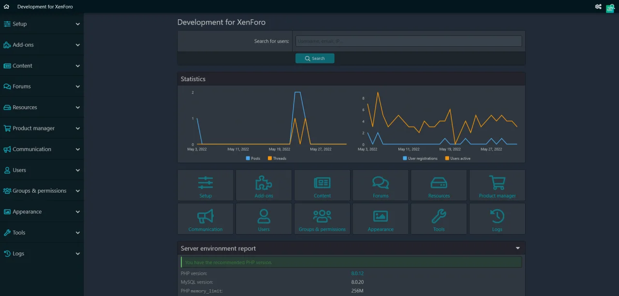Click the gears icon in top-right corner
The height and width of the screenshot is (296, 619).
coord(598,7)
